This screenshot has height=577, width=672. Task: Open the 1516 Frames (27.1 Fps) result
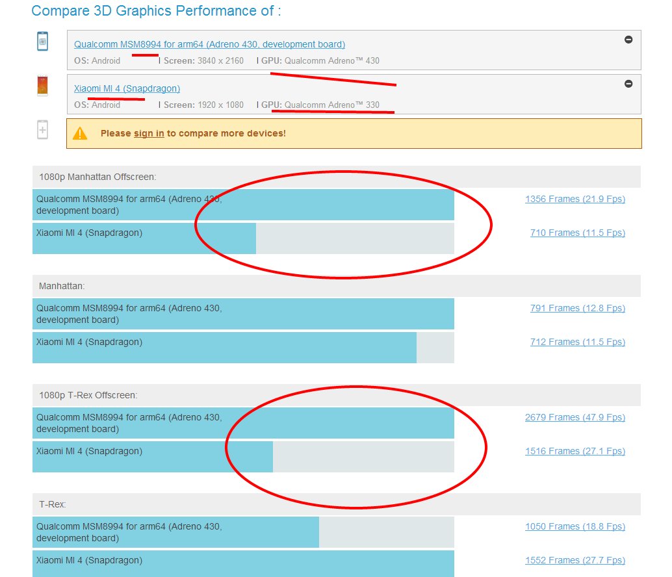pos(575,451)
